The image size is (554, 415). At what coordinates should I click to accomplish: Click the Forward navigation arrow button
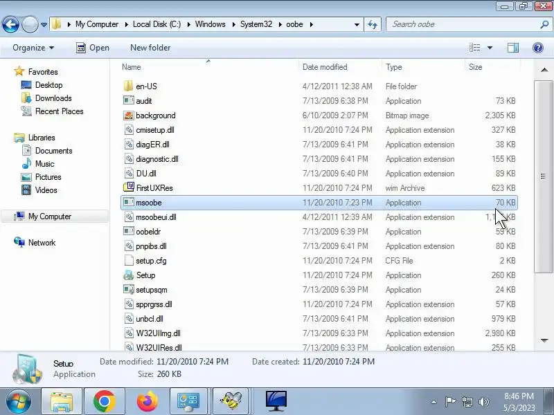coord(30,24)
